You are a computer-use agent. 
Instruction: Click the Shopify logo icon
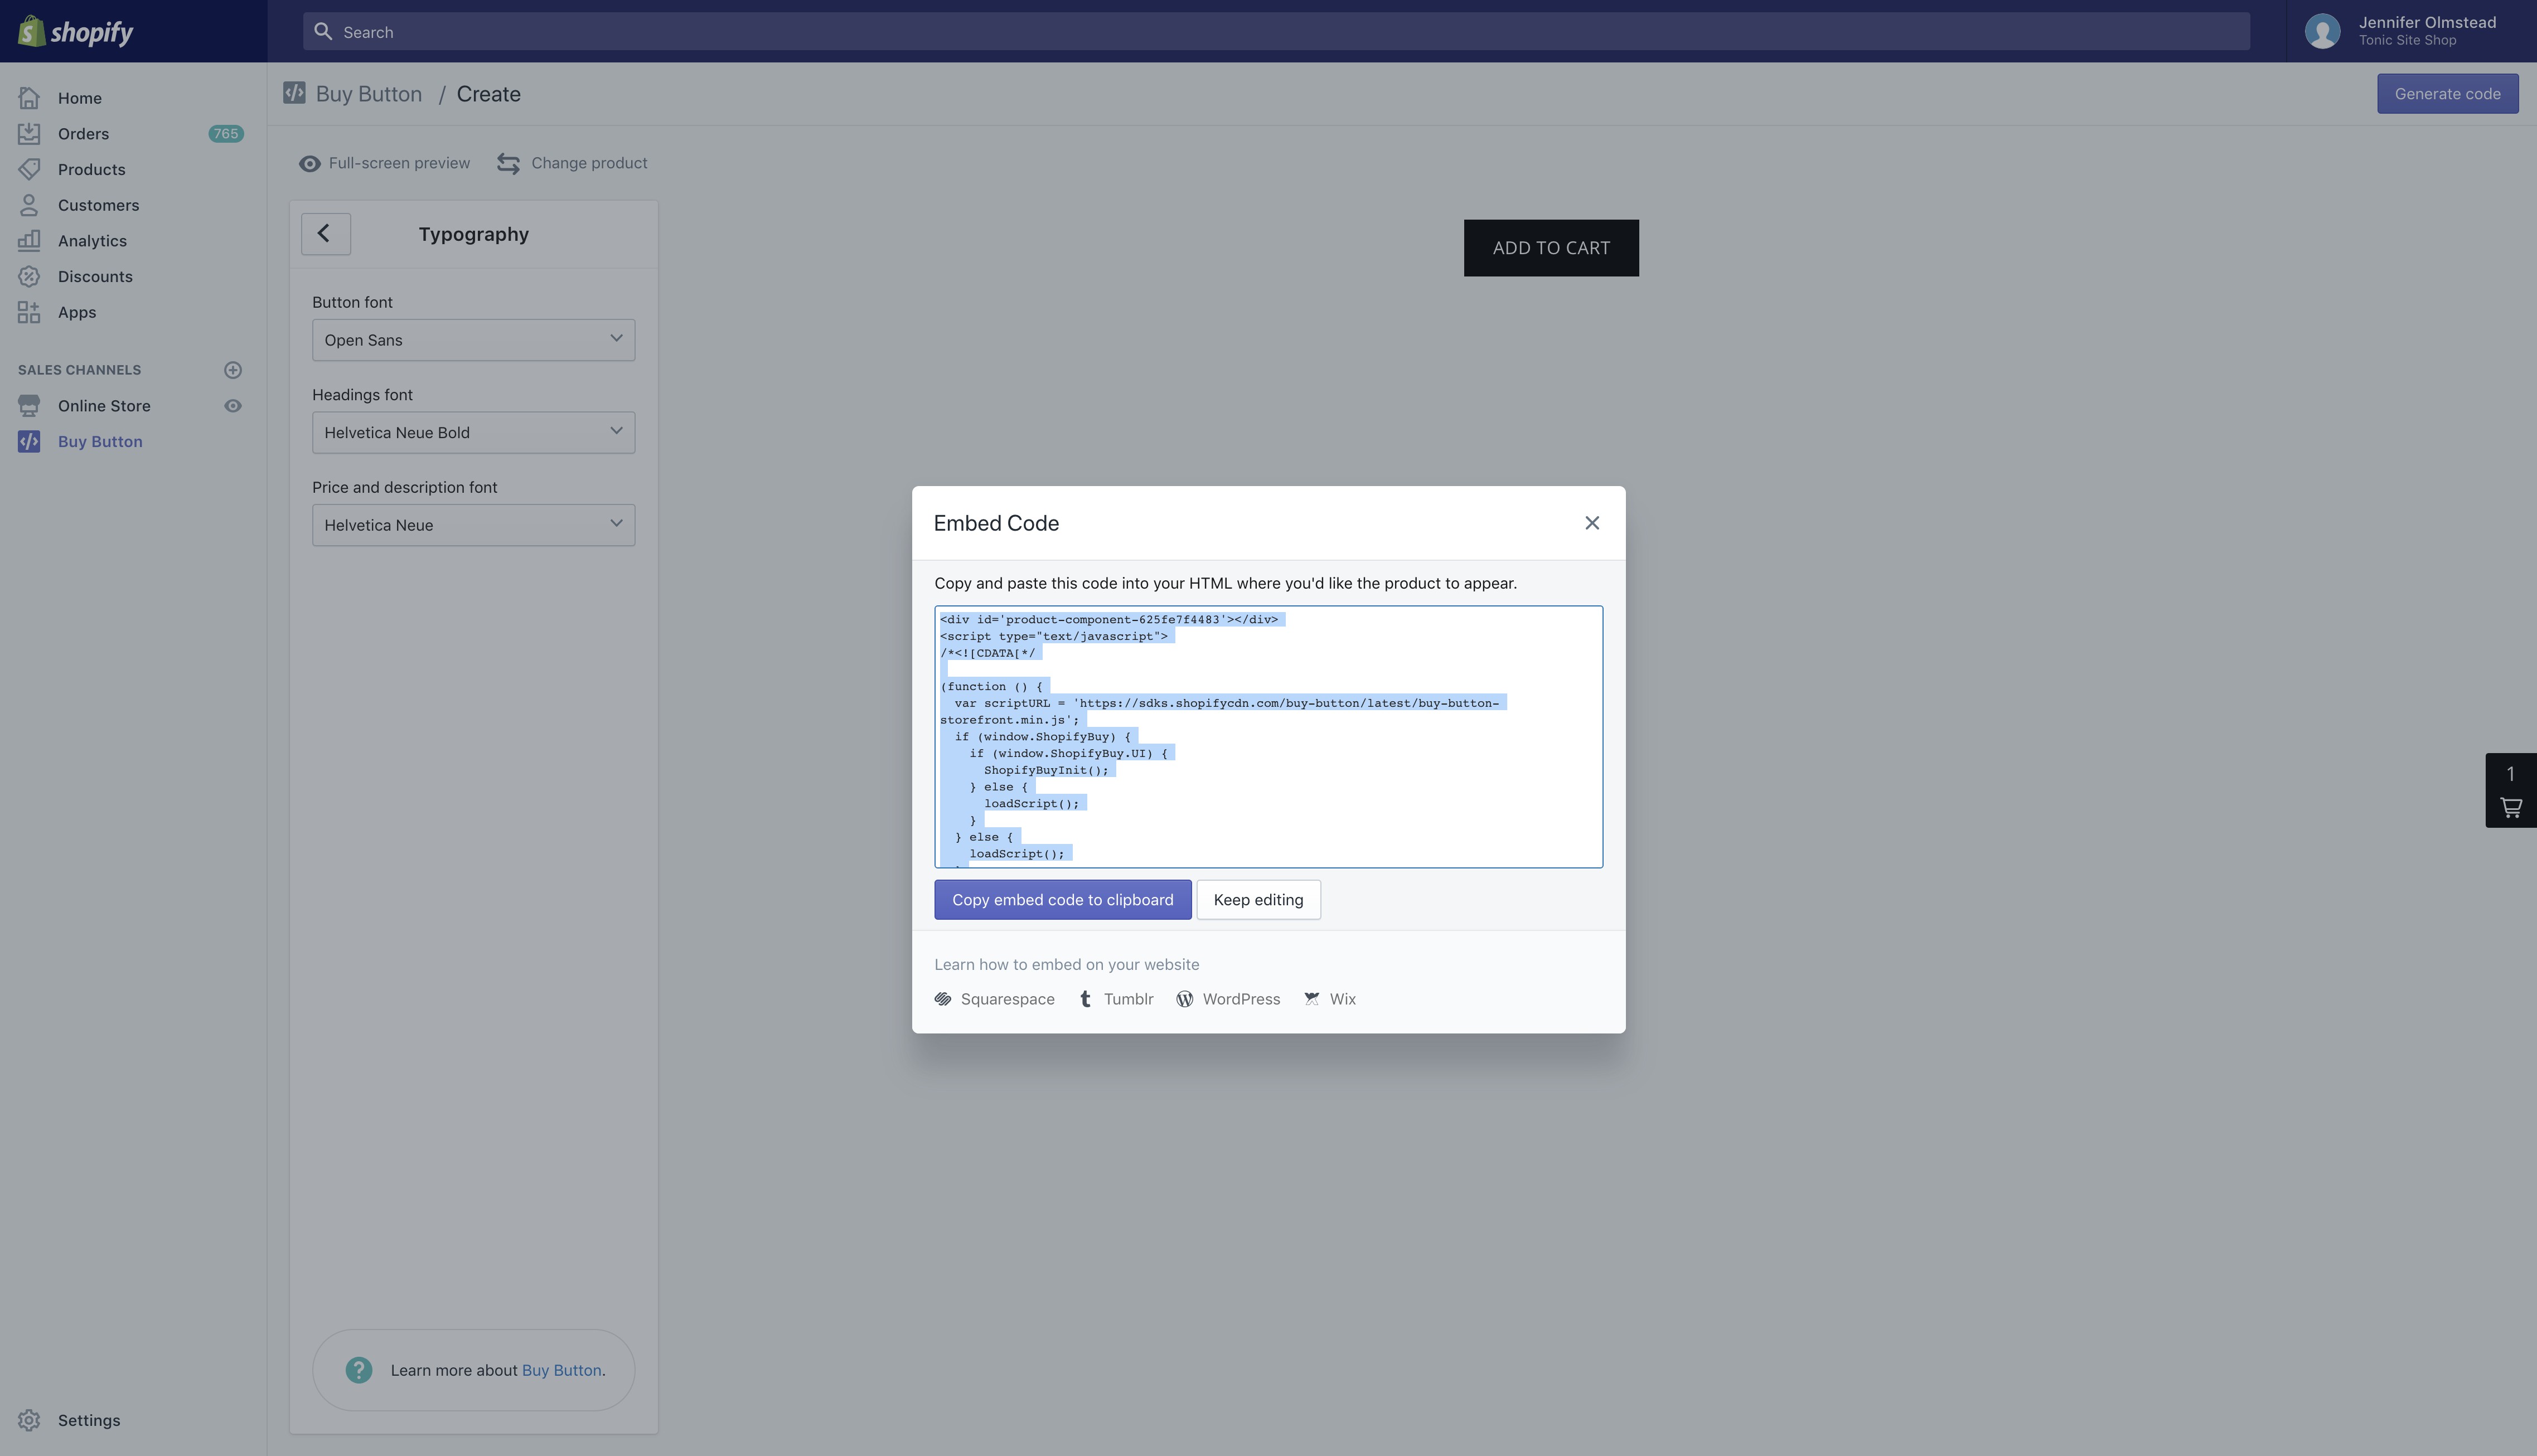point(31,31)
